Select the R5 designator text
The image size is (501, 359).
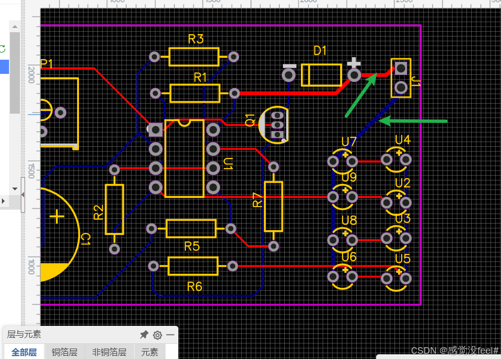[x=192, y=246]
